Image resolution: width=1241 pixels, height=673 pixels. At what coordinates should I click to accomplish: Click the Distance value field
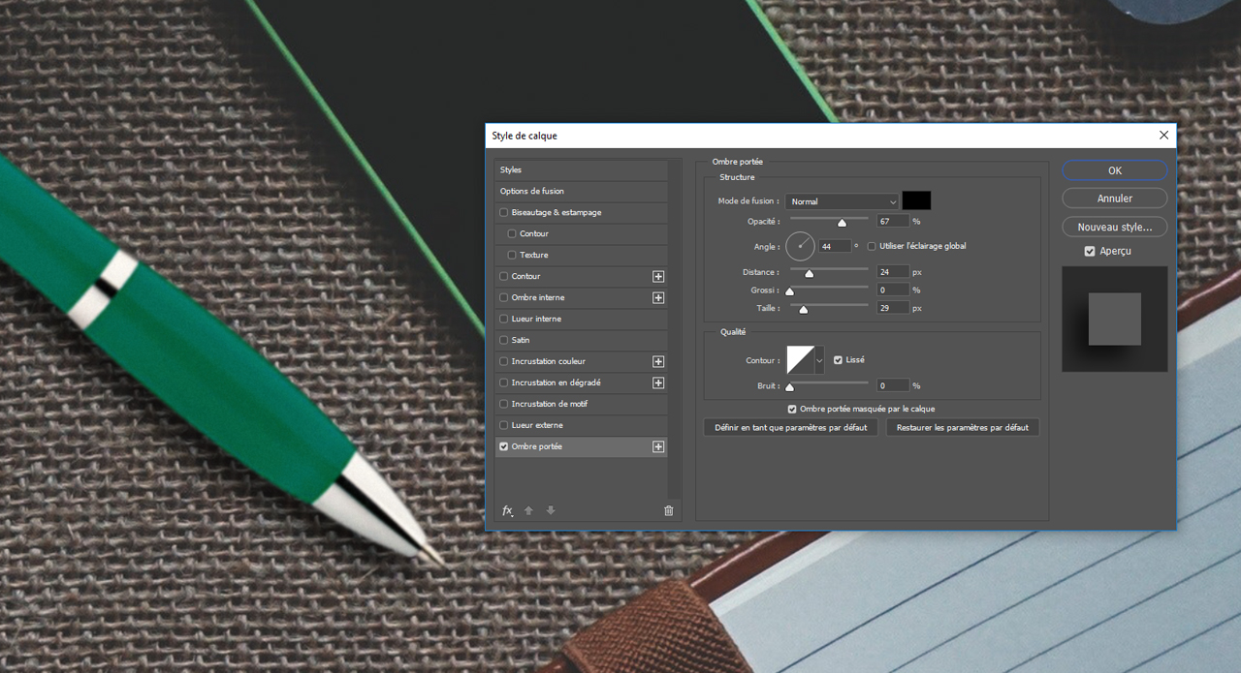pos(893,272)
